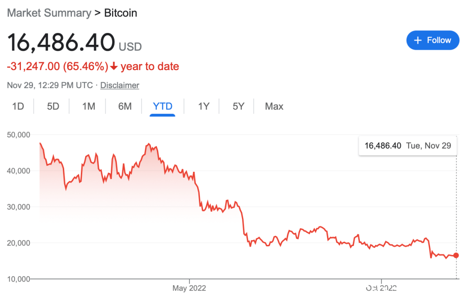Viewport: 463px width, 297px height.
Task: Select the 1D time range tab
Action: click(18, 106)
